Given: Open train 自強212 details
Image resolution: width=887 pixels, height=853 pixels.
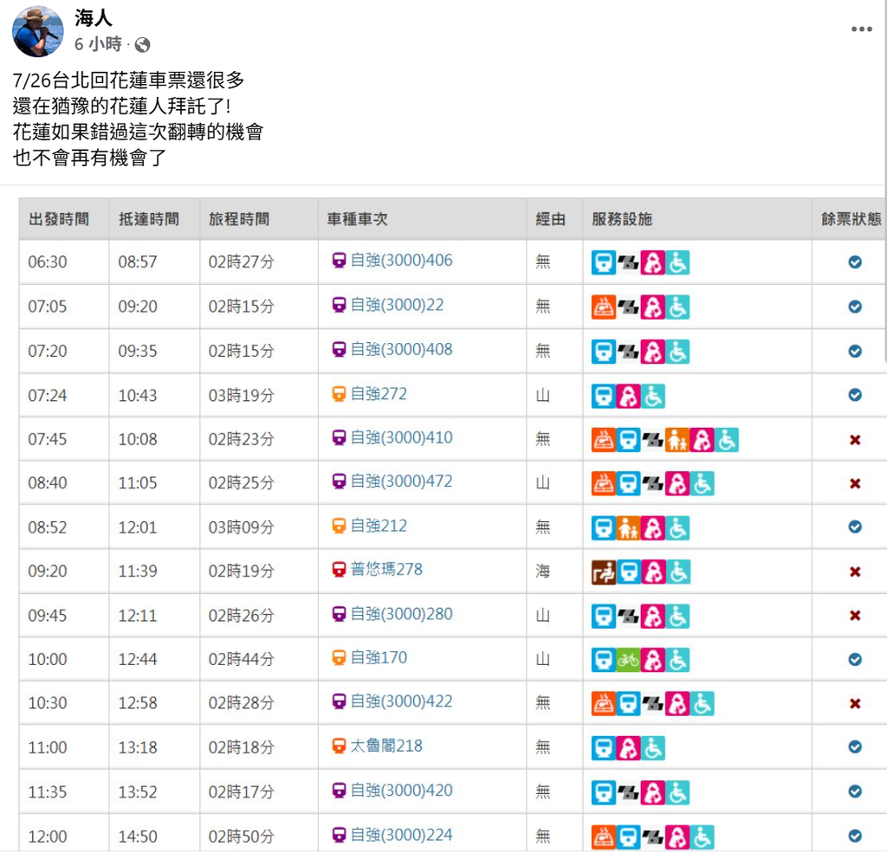Looking at the screenshot, I should pos(379,526).
